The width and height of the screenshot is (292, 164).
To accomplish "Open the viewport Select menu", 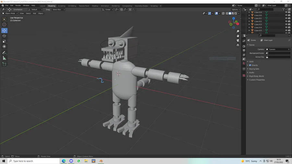I will tap(28, 13).
